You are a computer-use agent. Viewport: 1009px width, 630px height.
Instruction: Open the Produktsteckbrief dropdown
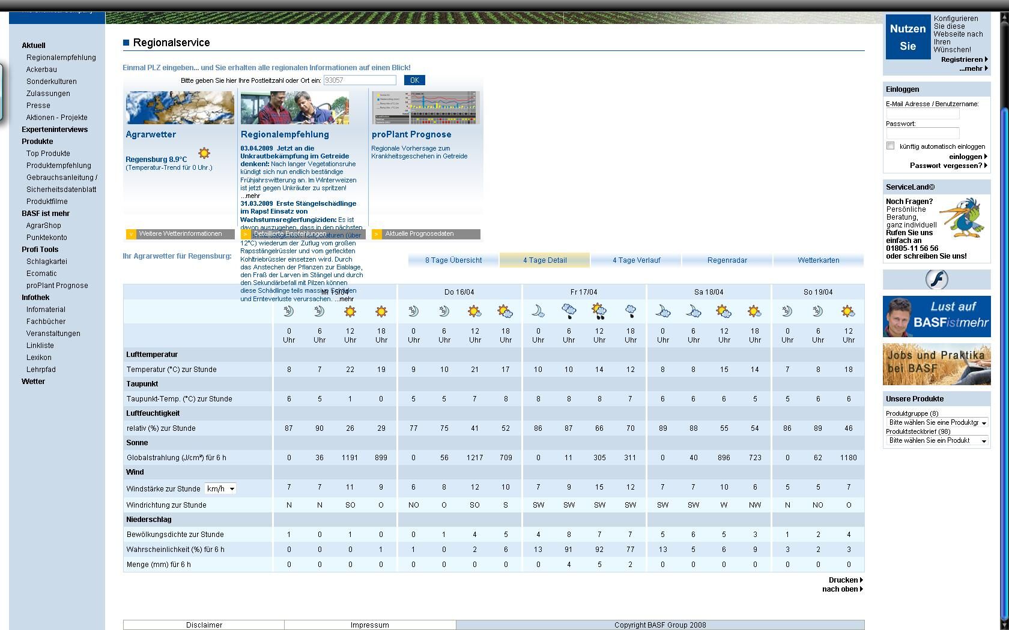(x=937, y=440)
